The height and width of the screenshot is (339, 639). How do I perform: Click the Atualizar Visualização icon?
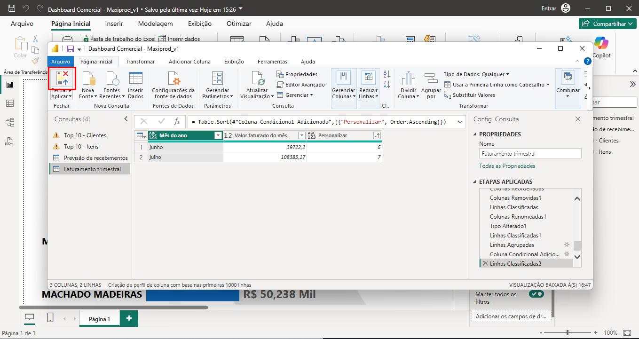[257, 79]
